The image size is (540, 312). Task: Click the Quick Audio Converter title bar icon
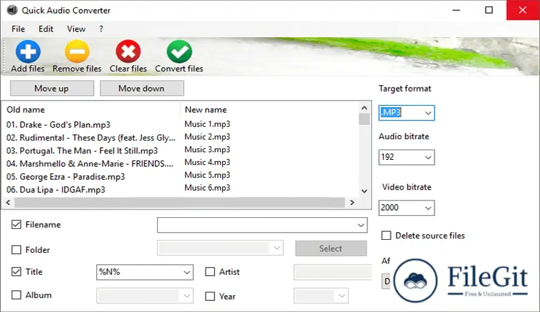pos(12,10)
